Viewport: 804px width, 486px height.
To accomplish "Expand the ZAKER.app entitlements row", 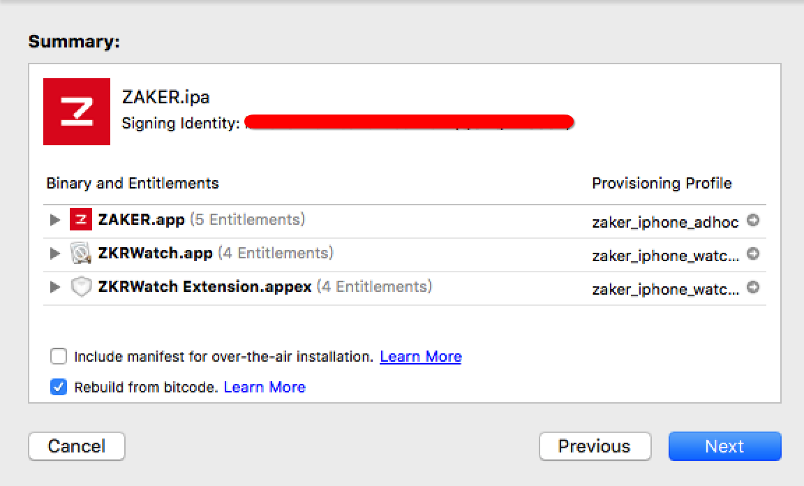I will click(54, 220).
